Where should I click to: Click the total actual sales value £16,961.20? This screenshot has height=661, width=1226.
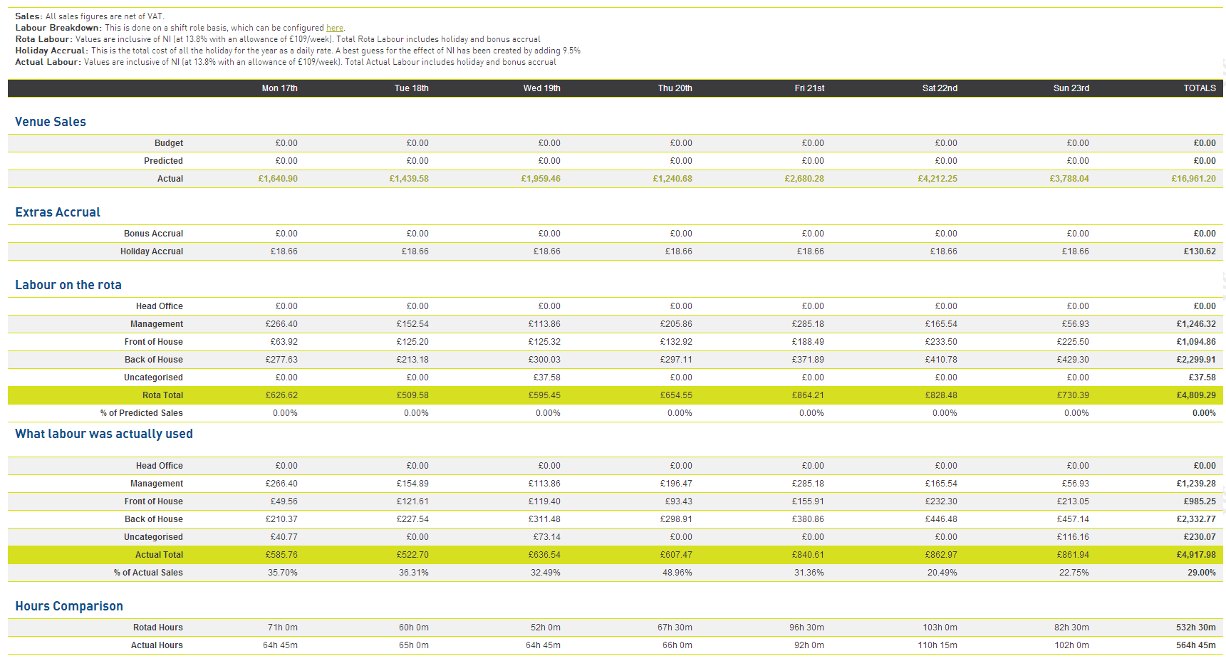1193,179
